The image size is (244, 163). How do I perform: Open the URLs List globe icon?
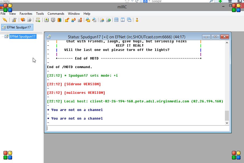pyautogui.click(x=109, y=20)
